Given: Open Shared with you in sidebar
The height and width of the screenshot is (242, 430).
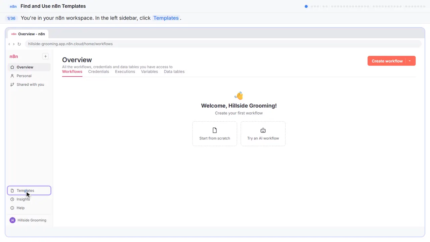Looking at the screenshot, I should [29, 85].
